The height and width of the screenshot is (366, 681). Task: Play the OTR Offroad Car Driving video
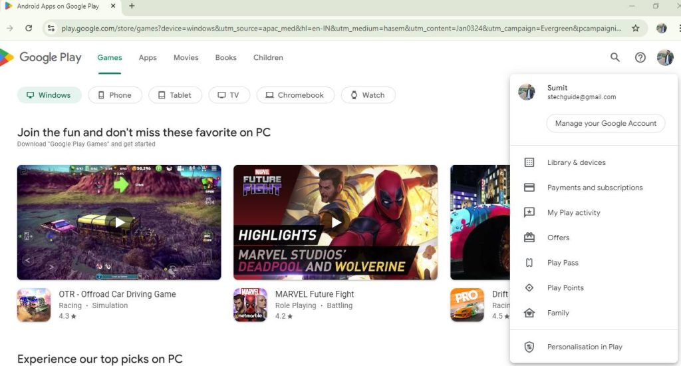point(119,222)
